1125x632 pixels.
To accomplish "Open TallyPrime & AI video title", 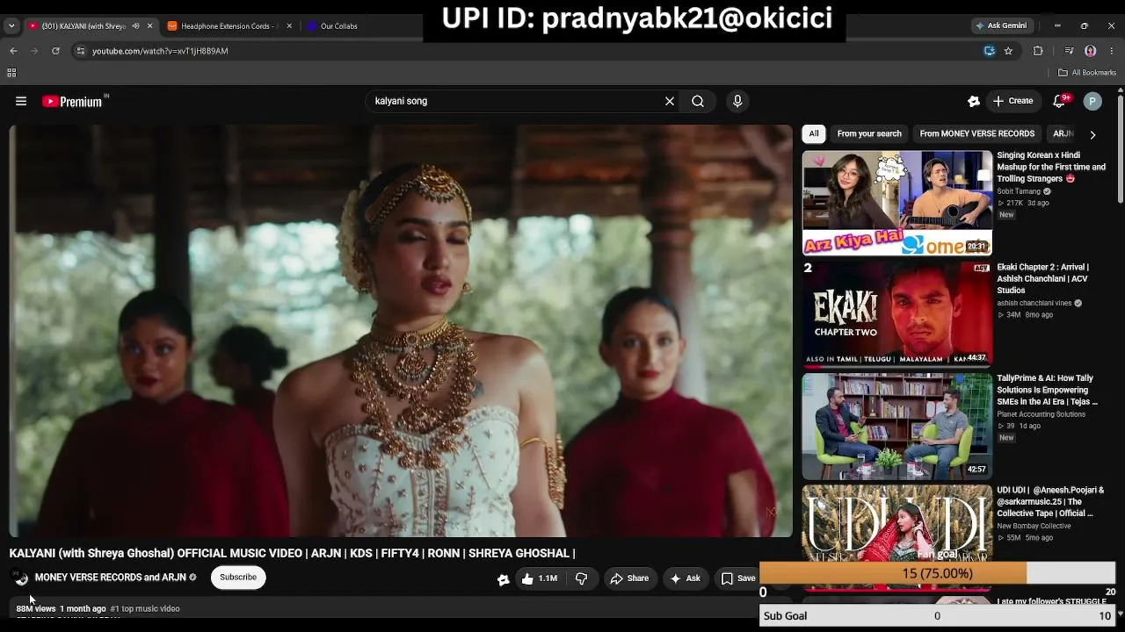I will (x=1047, y=390).
